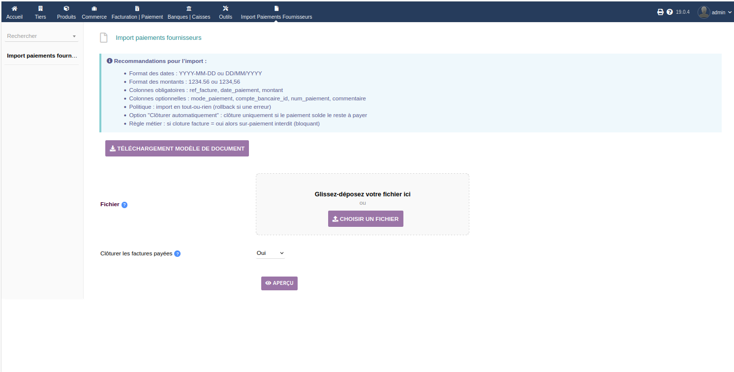
Task: Open the Commerce menu label
Action: [x=94, y=17]
